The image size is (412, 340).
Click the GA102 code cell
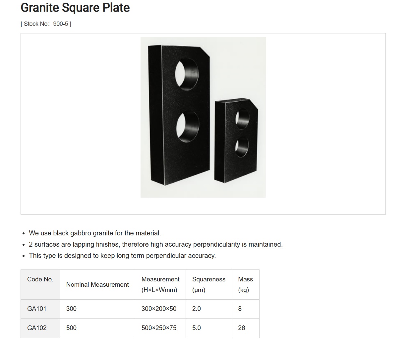[x=40, y=328]
